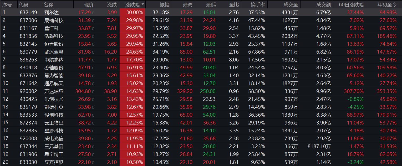This screenshot has width=402, height=166.
Task: Click the 329.20 highest price cell
Action: (185, 91)
